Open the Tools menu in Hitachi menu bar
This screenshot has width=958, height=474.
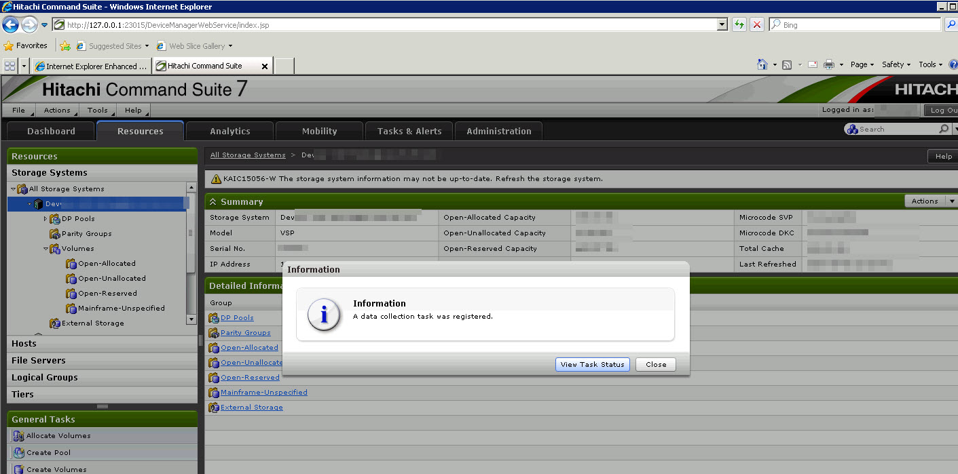(97, 110)
